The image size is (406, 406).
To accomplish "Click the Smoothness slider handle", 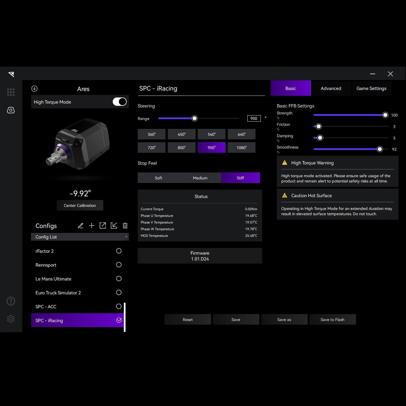I will [380, 149].
